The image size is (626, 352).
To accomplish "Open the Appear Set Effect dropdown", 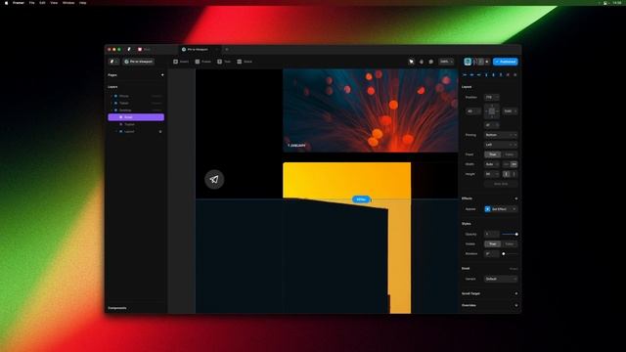I will coord(501,209).
